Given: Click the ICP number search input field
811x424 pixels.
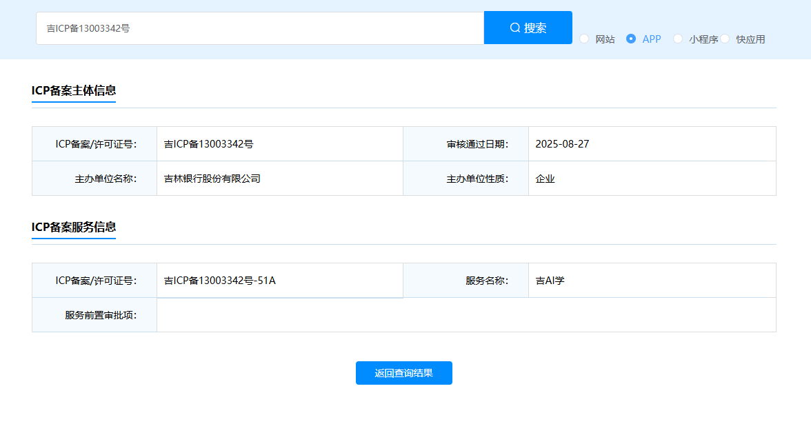Looking at the screenshot, I should [260, 28].
